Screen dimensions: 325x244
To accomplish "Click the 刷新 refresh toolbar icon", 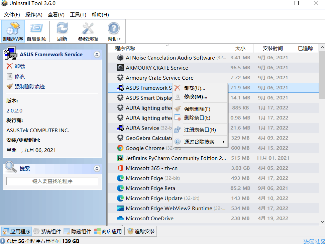I will click(62, 31).
